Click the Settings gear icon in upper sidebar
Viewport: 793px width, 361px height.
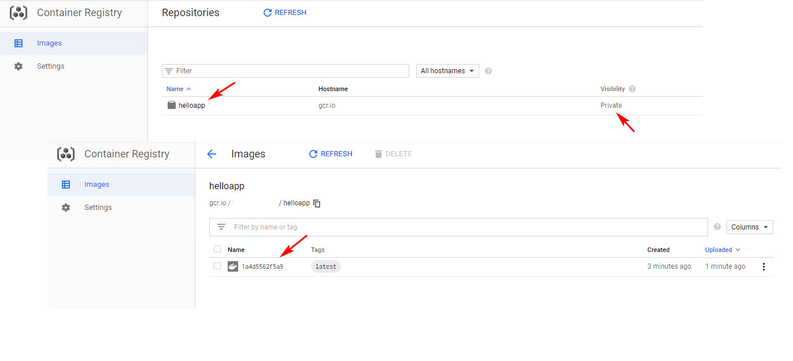point(18,66)
